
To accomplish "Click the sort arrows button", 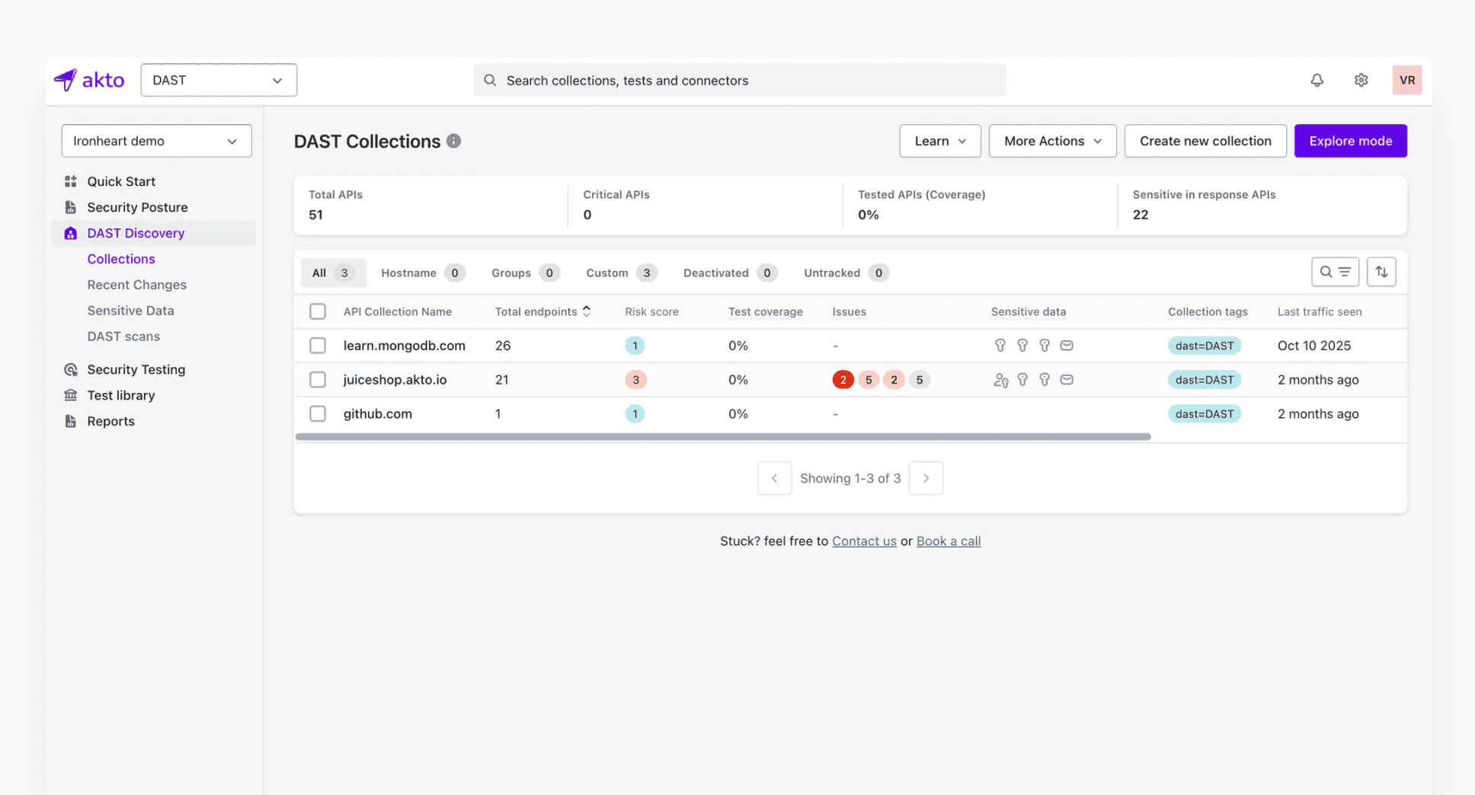I will pos(1381,272).
